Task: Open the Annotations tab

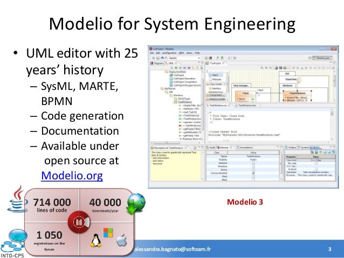Action: tap(244, 148)
